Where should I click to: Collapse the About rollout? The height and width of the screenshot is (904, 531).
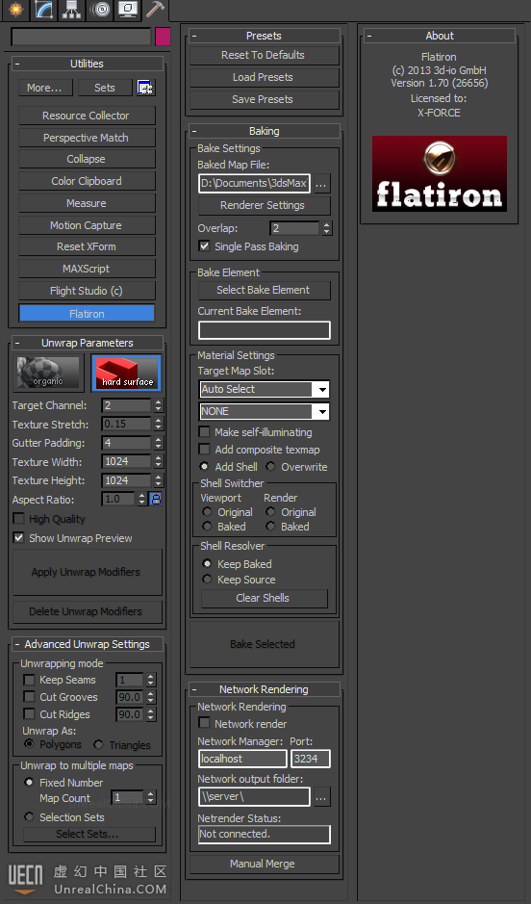pos(368,36)
